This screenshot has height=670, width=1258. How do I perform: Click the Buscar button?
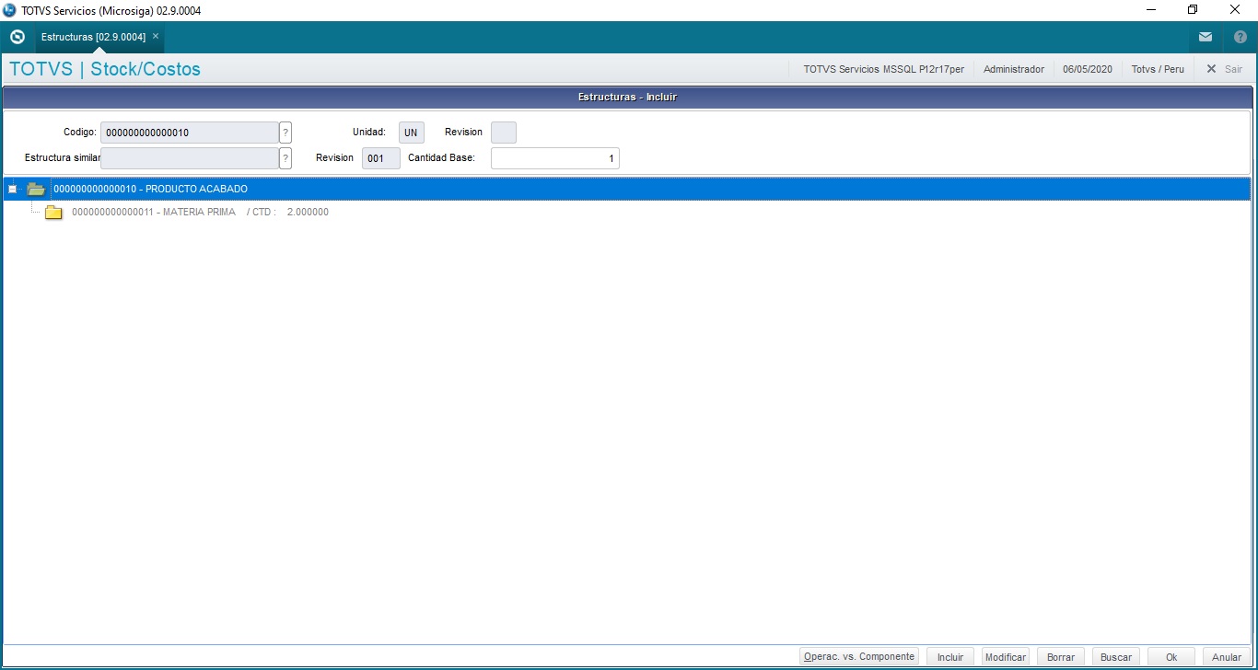(x=1116, y=657)
